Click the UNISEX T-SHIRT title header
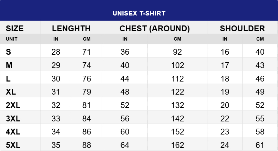278x151 pixels. (x=139, y=13)
